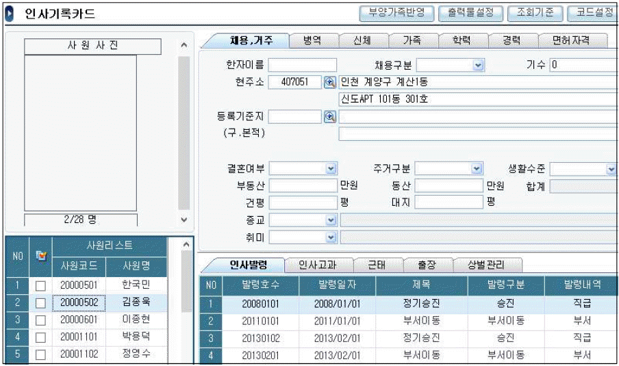Click the postal code search icon beside 현주소
The width and height of the screenshot is (619, 366).
330,82
